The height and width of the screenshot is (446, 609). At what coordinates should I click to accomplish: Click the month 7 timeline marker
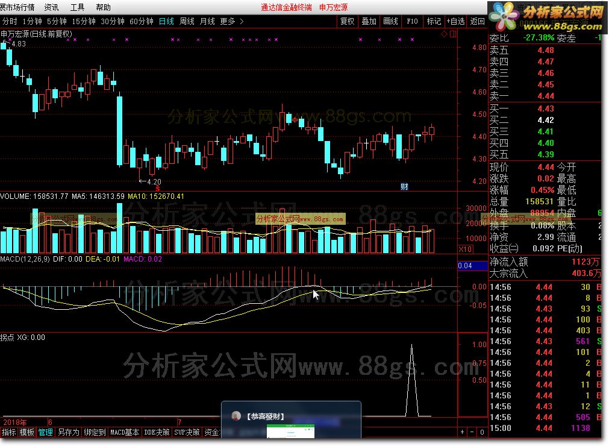click(180, 422)
